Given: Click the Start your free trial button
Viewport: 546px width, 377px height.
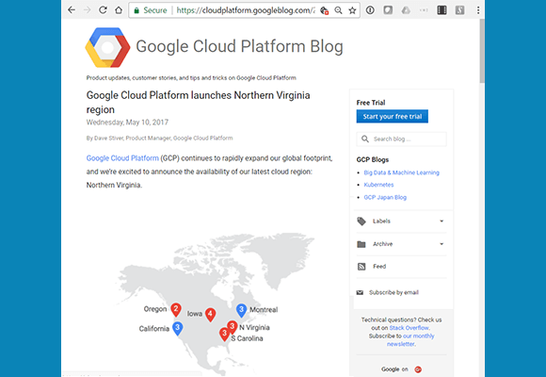Looking at the screenshot, I should [x=393, y=117].
